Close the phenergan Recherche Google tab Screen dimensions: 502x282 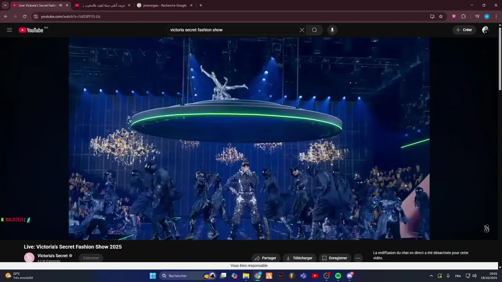point(191,5)
